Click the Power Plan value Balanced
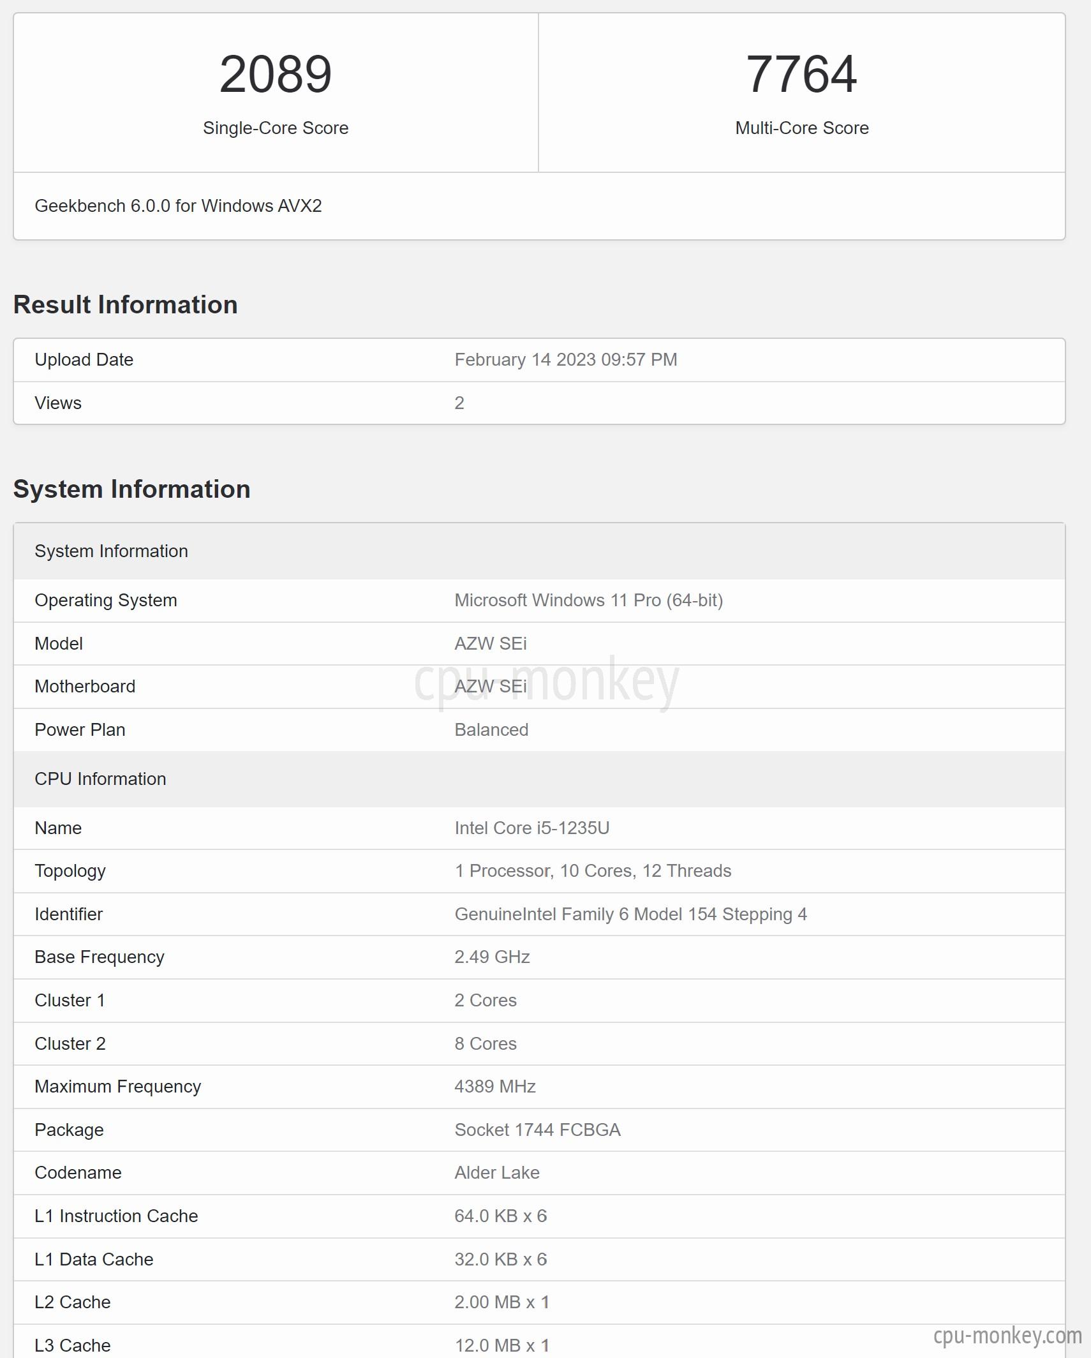The image size is (1091, 1358). click(x=491, y=730)
